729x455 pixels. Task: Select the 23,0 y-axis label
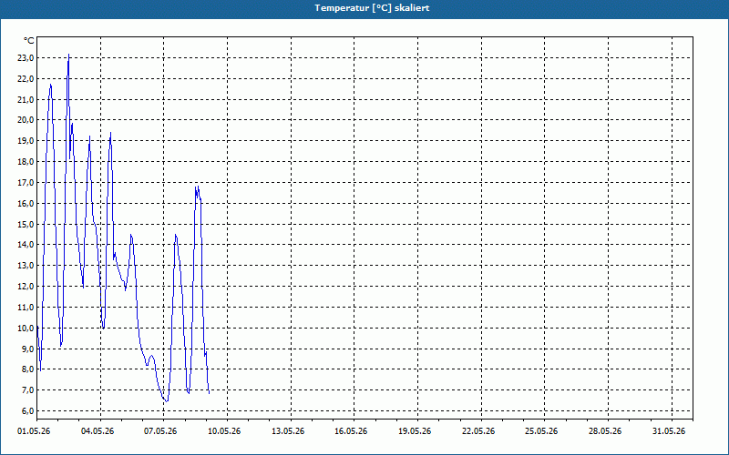(26, 58)
